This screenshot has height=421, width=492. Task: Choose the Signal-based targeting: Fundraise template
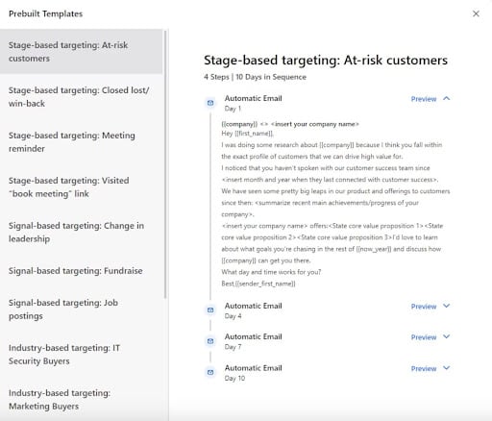pos(82,271)
